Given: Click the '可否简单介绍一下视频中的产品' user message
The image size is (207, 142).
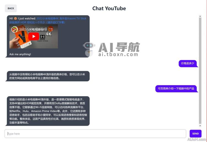Looking at the screenshot, I should click(x=176, y=89).
